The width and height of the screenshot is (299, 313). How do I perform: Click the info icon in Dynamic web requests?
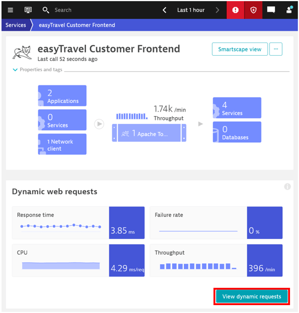click(287, 186)
